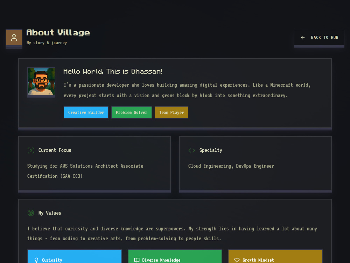Viewport: 350px width, 263px height.
Task: Go back via the BACK TO HUB button
Action: point(319,38)
